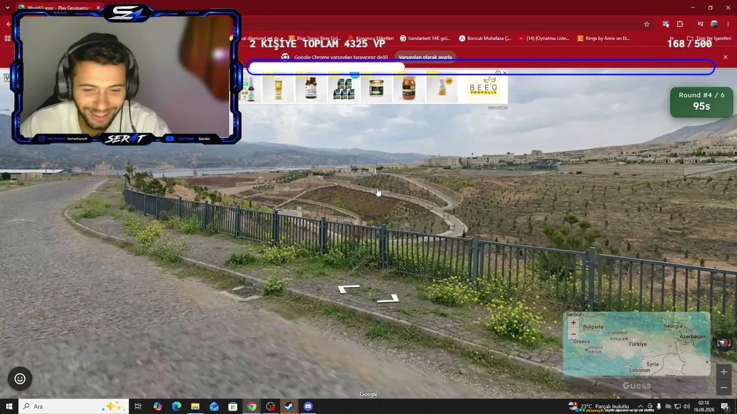Click the microphone tray icon
Viewport: 737px width, 414px height.
659,407
